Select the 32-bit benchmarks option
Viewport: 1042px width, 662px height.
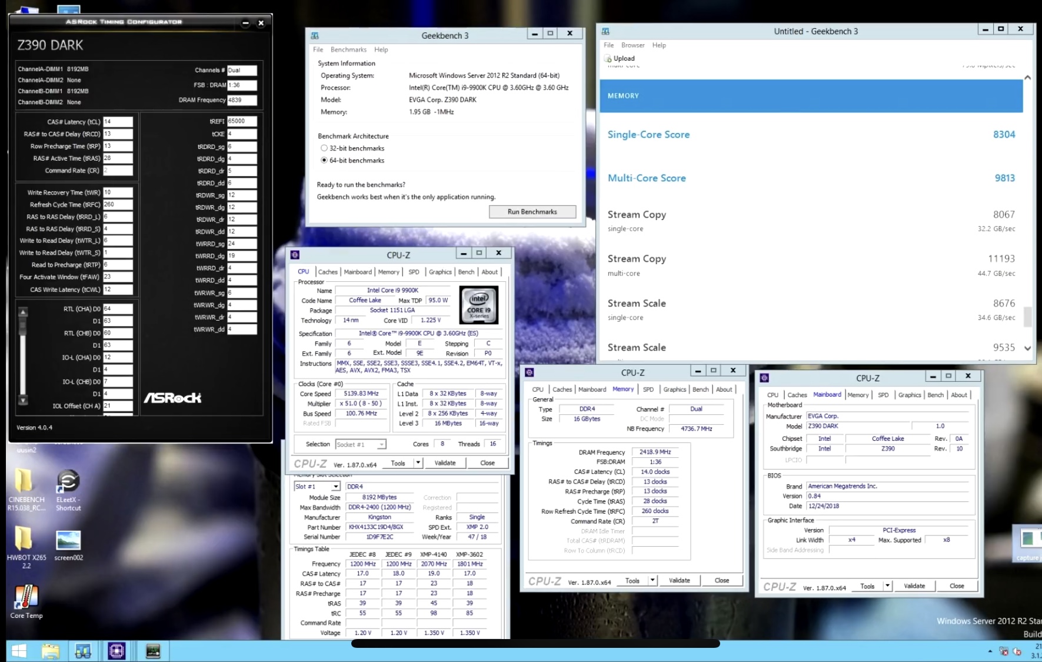pyautogui.click(x=324, y=148)
